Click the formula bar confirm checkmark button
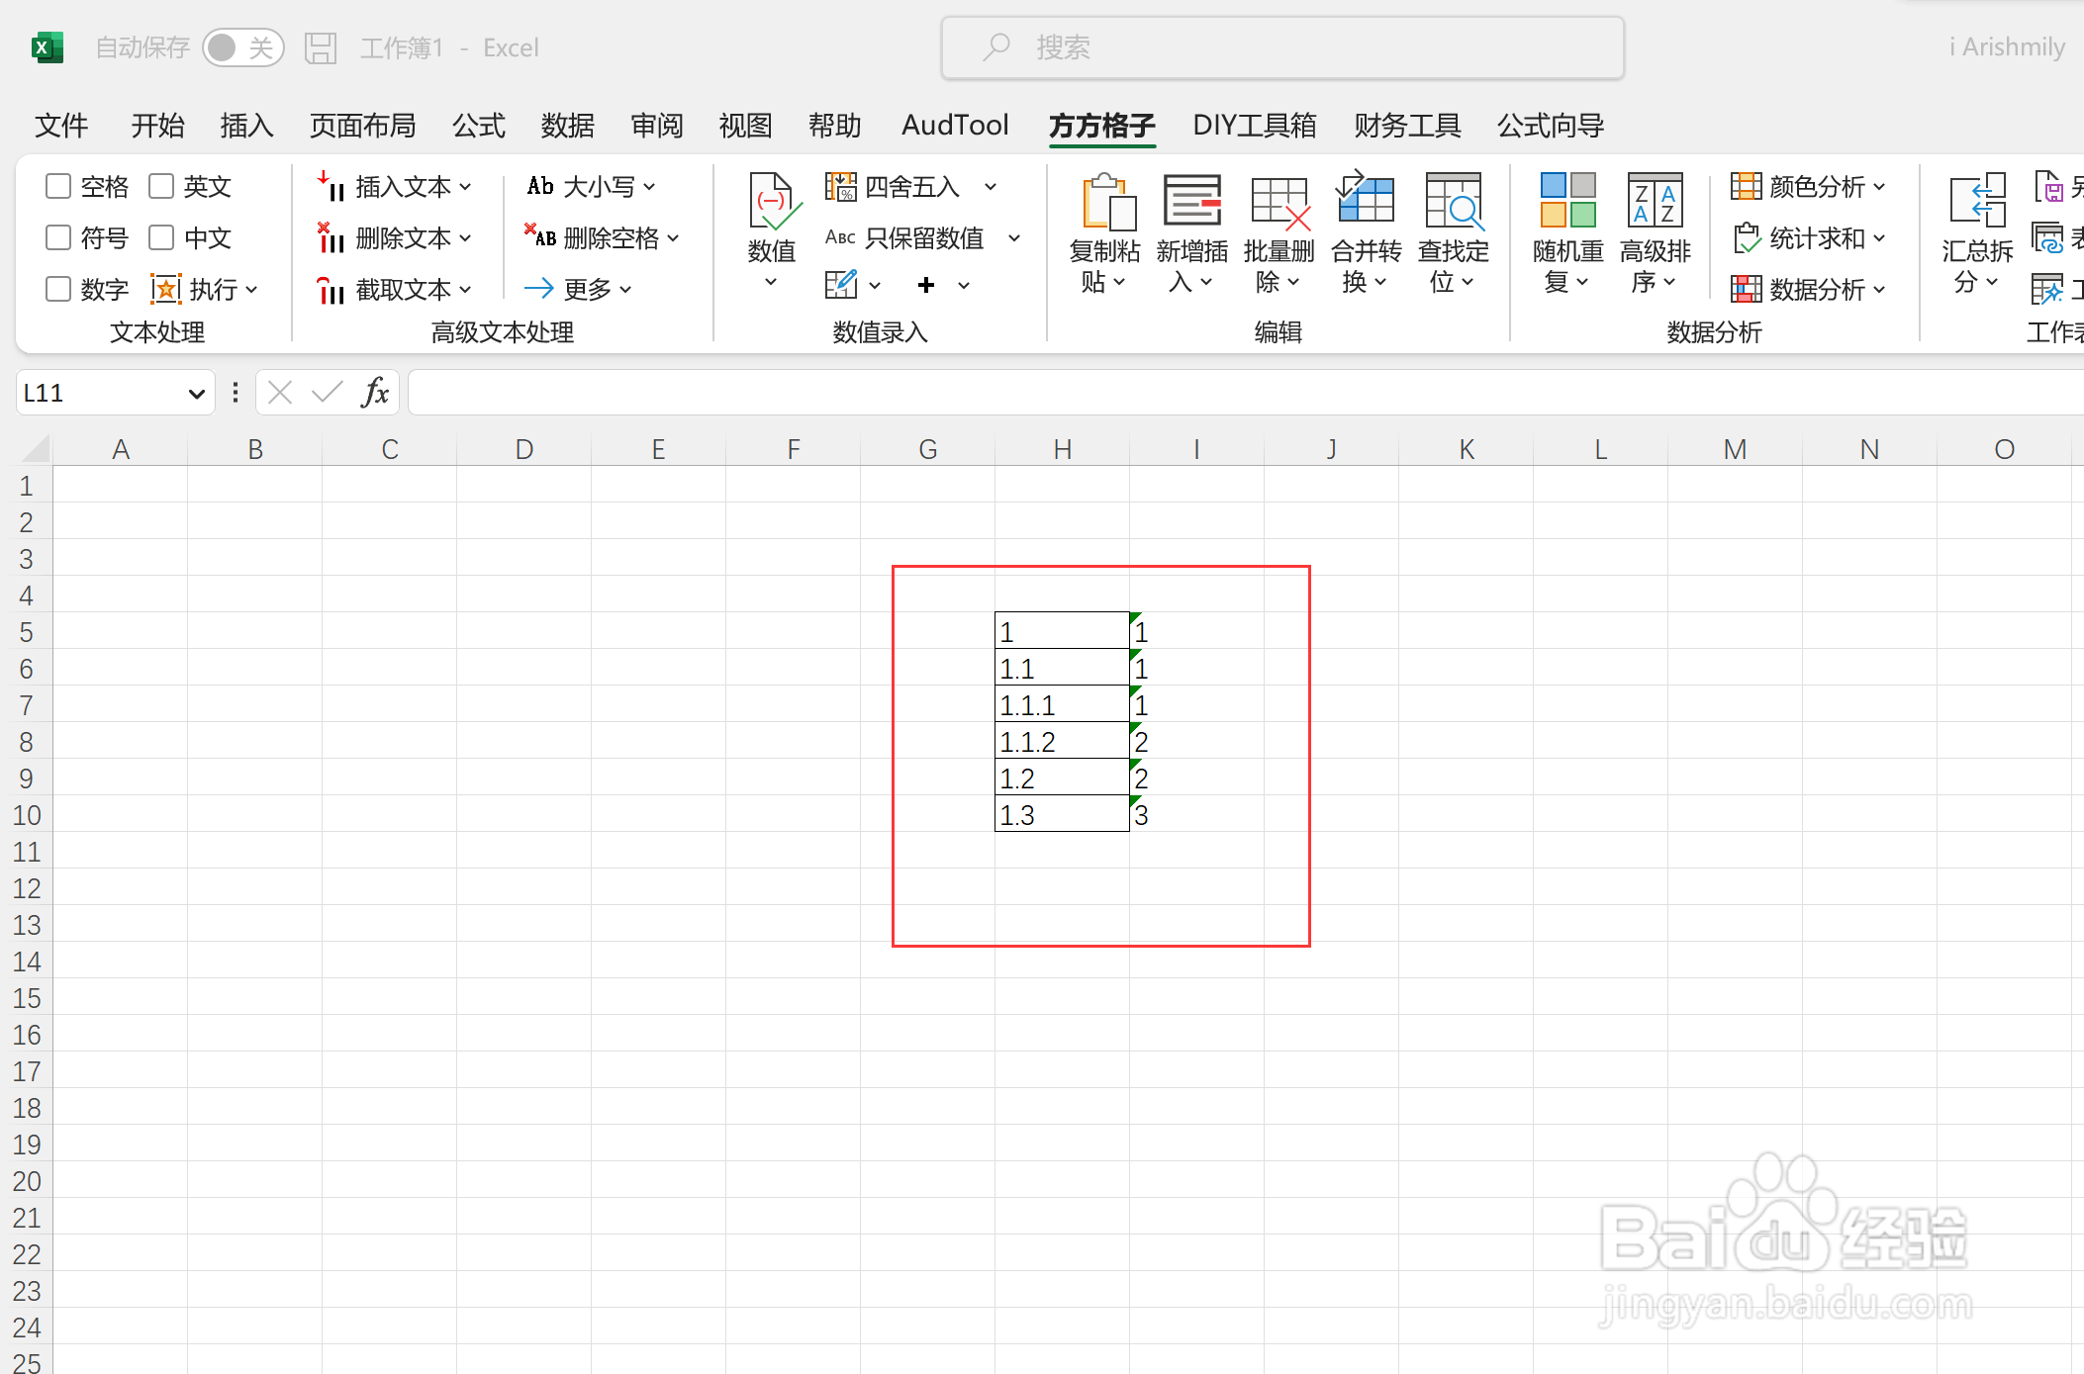The width and height of the screenshot is (2084, 1374). coord(328,393)
